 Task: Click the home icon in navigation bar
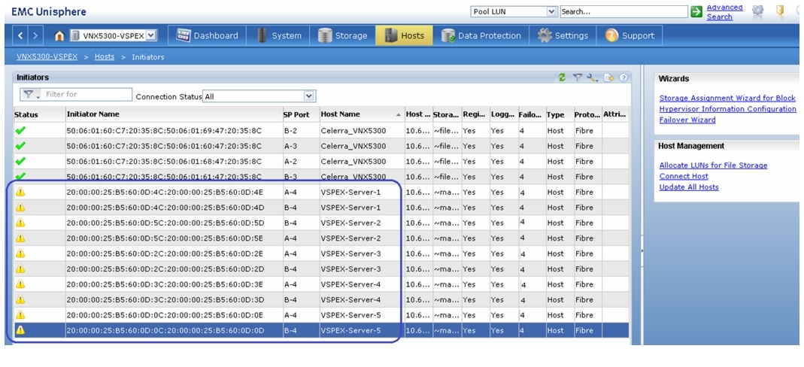pyautogui.click(x=59, y=35)
